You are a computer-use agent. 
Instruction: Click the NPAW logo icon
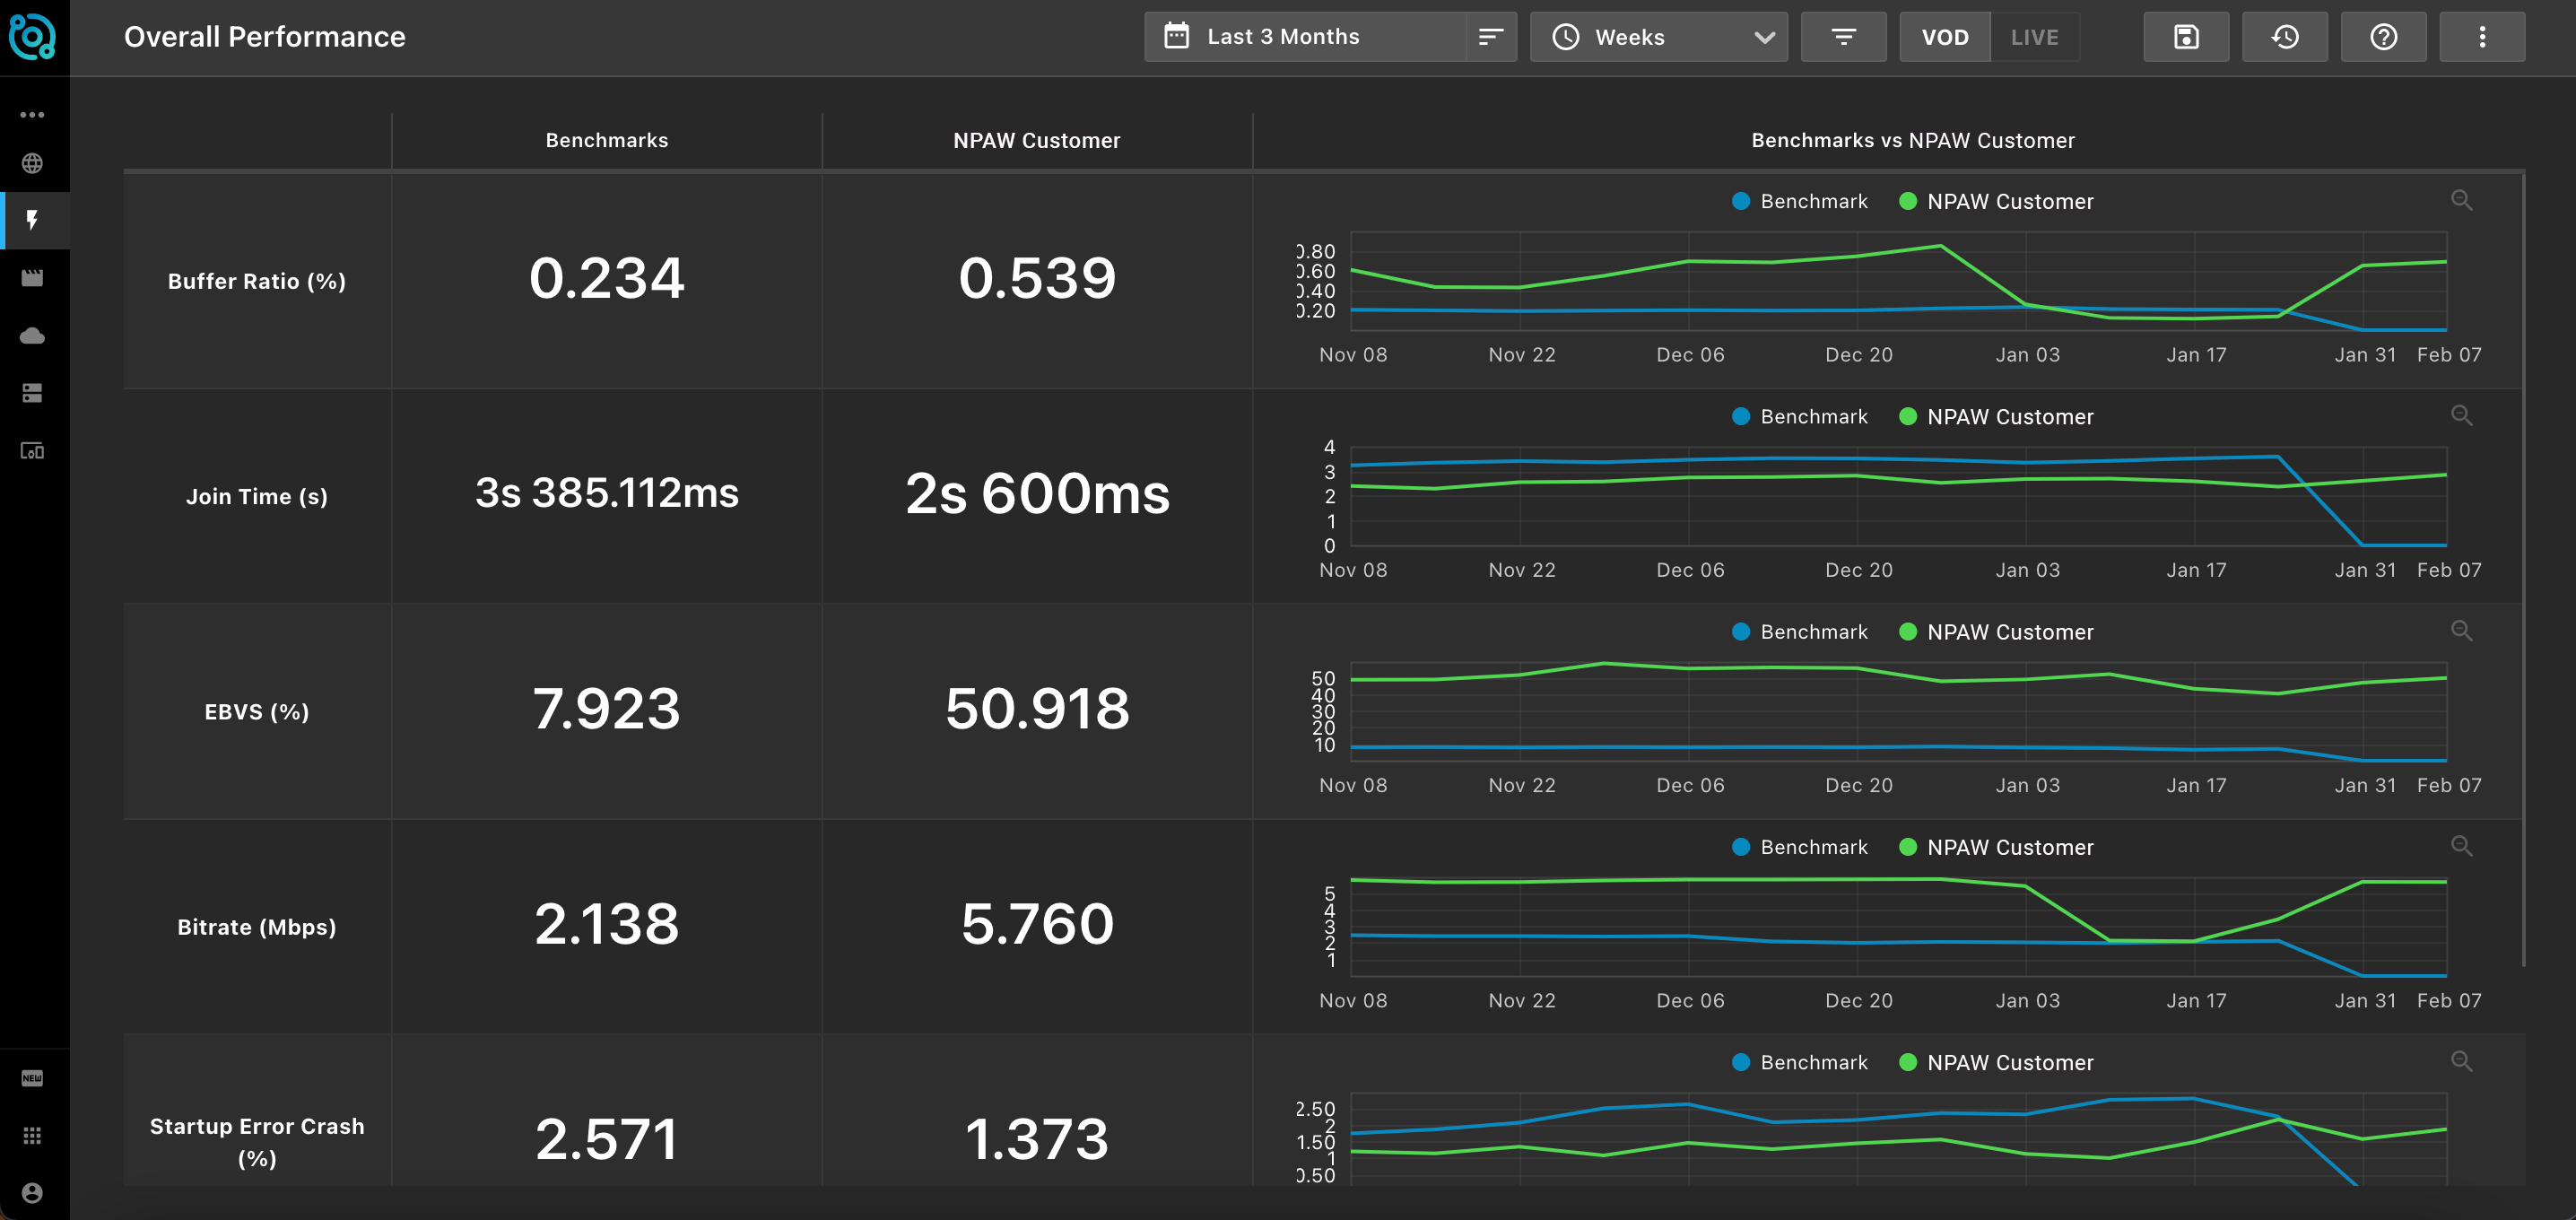(x=32, y=37)
